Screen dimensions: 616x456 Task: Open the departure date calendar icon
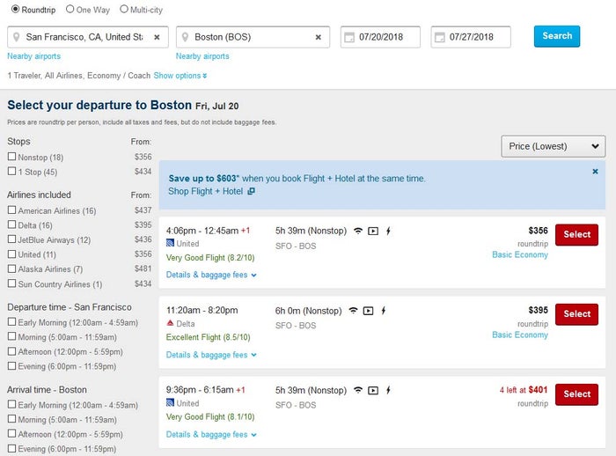(x=348, y=37)
